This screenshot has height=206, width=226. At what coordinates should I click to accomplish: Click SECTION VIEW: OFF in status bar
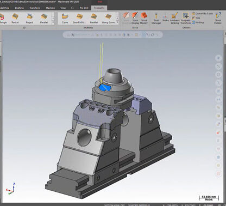coord(115,205)
